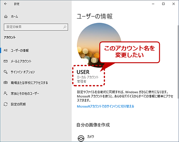This screenshot has width=179, height=142.
Task: Click the round profile picture
Action: (x=99, y=45)
